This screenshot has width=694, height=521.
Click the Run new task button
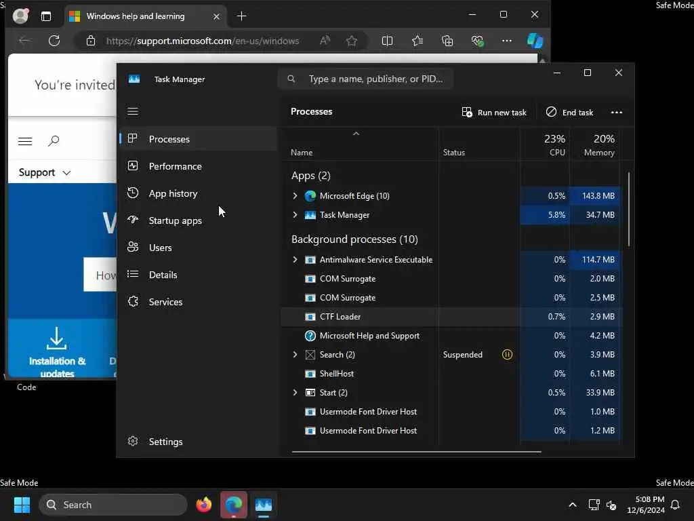(494, 112)
